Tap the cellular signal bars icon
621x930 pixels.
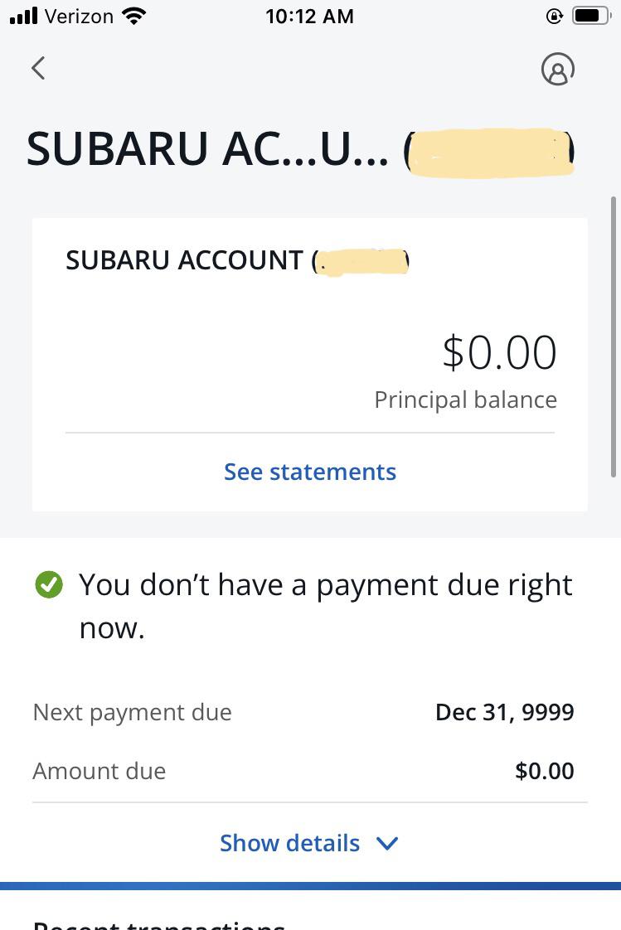[25, 16]
